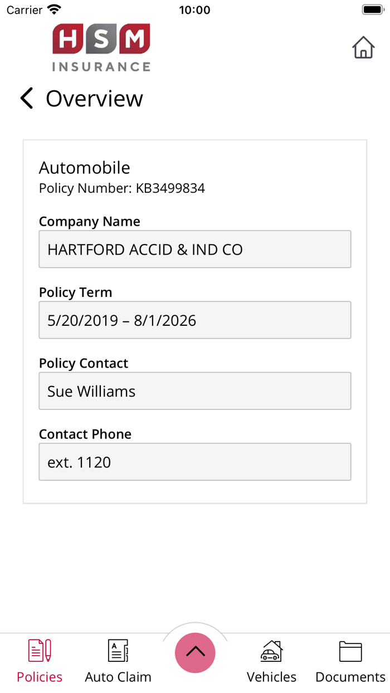Select the Policy Contact field showing Sue Williams
The image size is (390, 693).
195,391
